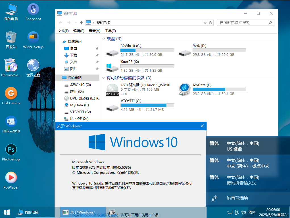Open the ChromeSe... desktop shortcut
The image size is (290, 218).
coord(11,68)
